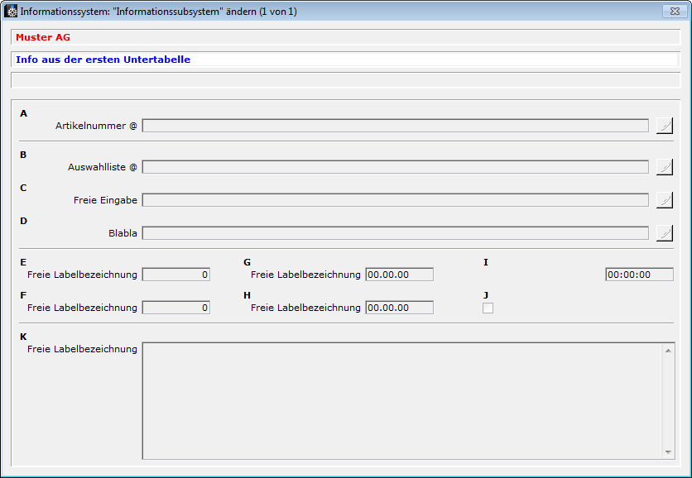Click inside the large text area in section K
This screenshot has width=692, height=478.
click(x=402, y=400)
